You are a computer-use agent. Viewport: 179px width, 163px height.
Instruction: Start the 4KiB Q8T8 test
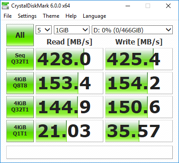tap(20, 83)
